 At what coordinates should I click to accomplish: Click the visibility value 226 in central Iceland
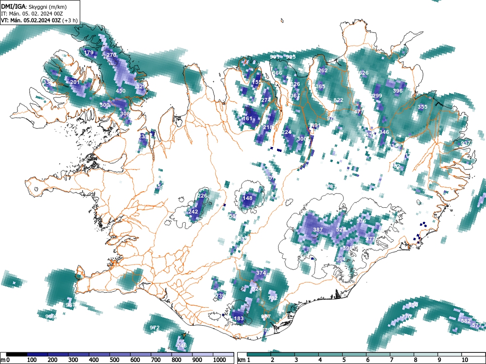[202, 196]
